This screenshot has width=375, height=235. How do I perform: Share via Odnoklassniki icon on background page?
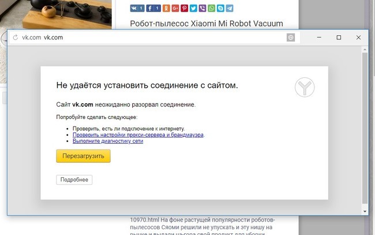coord(166,9)
